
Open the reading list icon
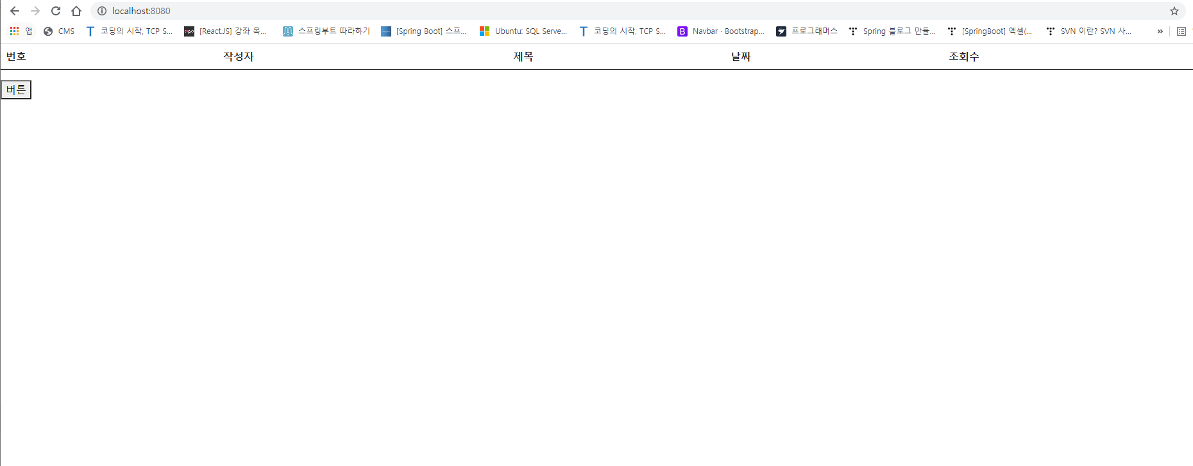pos(1181,31)
